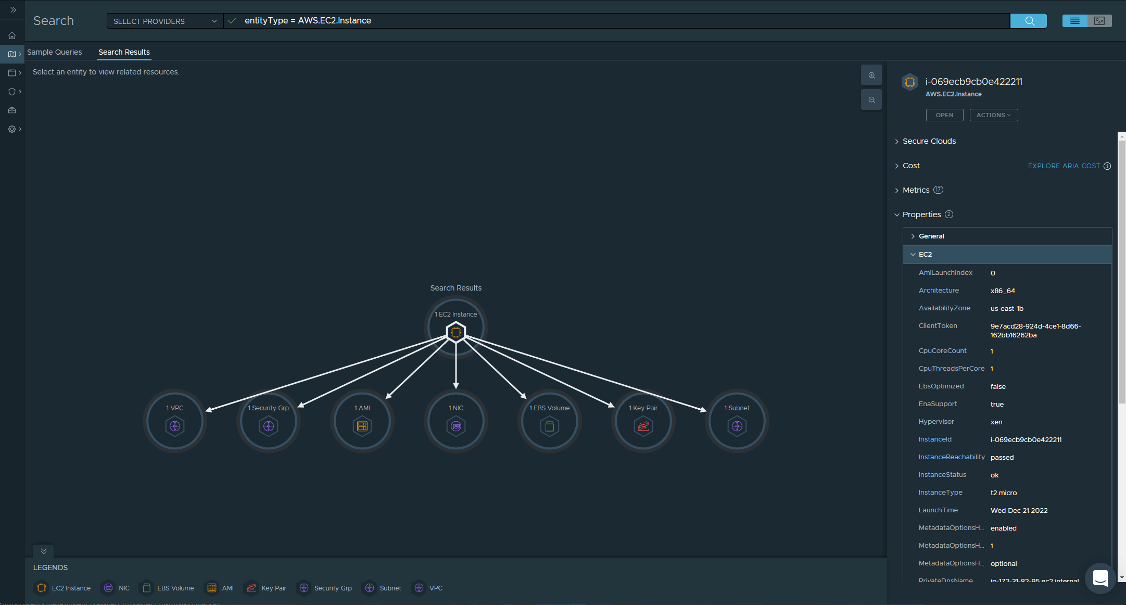The width and height of the screenshot is (1126, 605).
Task: Collapse the Legends panel with the double chevron
Action: coord(43,551)
